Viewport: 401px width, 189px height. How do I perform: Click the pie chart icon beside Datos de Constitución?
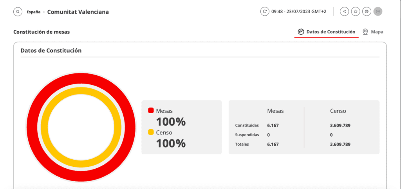click(x=301, y=32)
